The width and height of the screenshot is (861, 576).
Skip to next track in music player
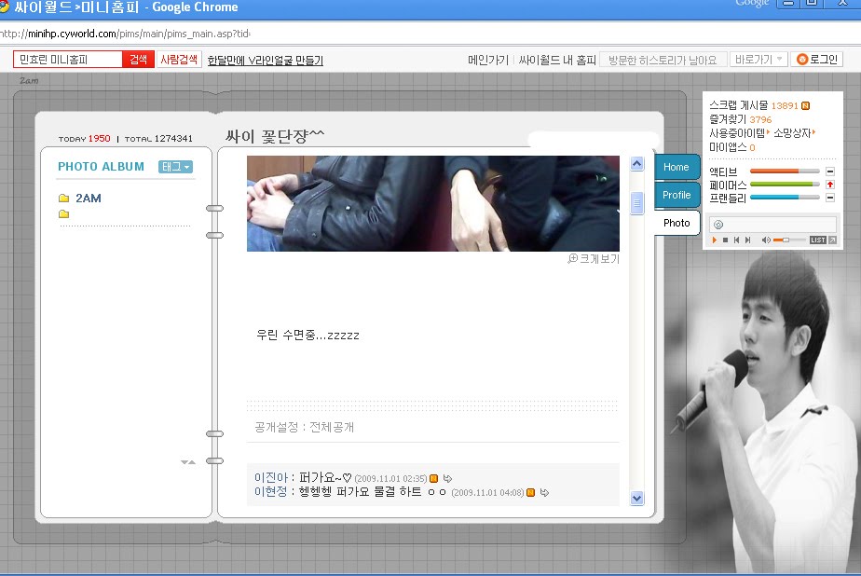(747, 240)
